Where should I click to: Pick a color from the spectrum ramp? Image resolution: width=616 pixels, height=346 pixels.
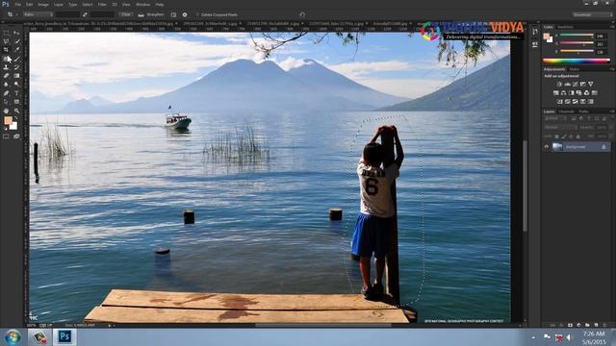[x=577, y=61]
